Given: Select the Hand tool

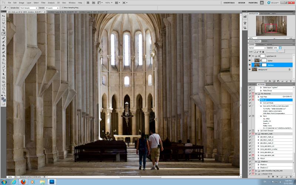Looking at the screenshot, I should (x=3, y=89).
